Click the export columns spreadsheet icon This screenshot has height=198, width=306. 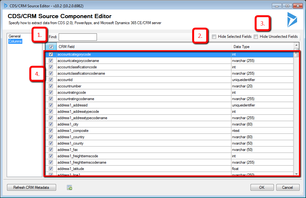69,188
